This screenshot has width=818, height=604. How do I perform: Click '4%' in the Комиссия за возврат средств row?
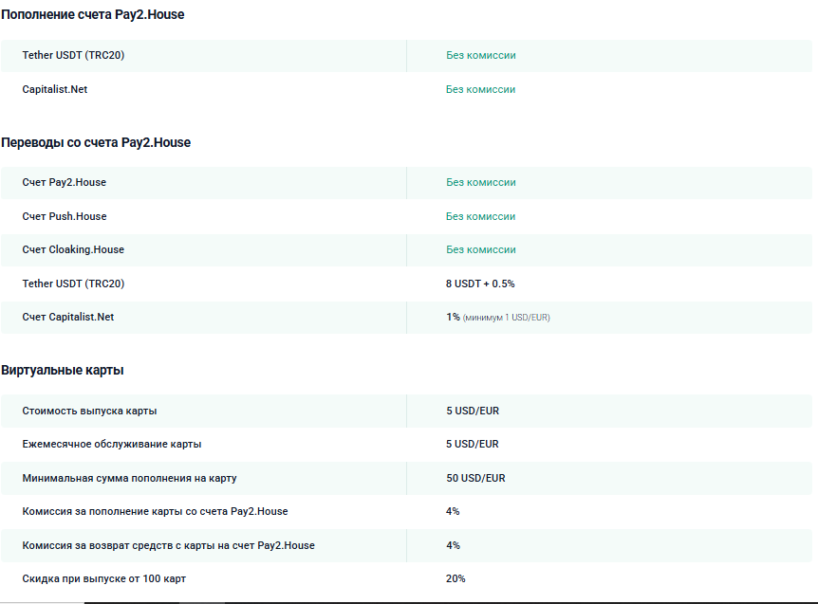453,545
